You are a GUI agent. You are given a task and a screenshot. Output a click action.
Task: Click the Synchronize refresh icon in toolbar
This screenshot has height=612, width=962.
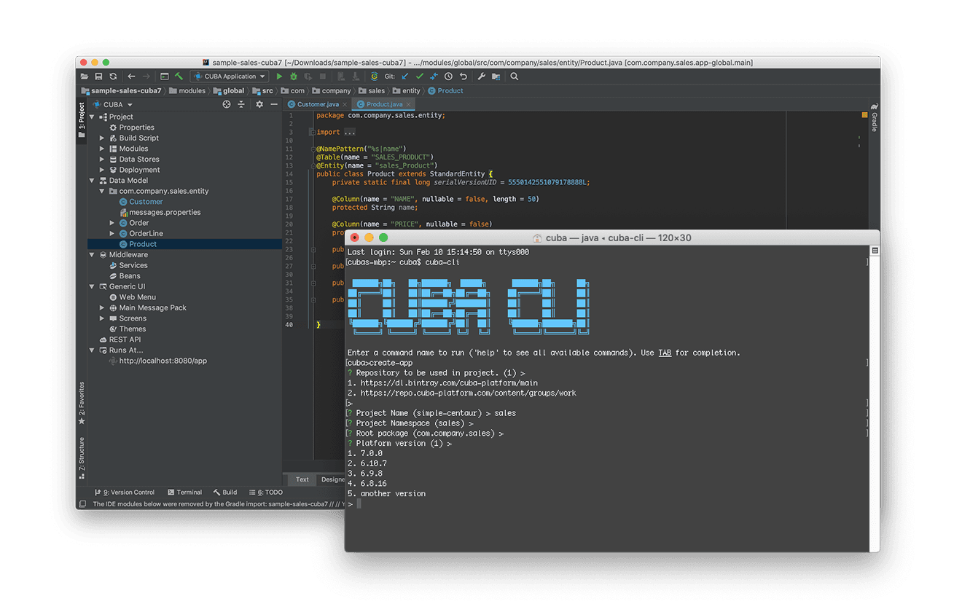click(x=113, y=76)
